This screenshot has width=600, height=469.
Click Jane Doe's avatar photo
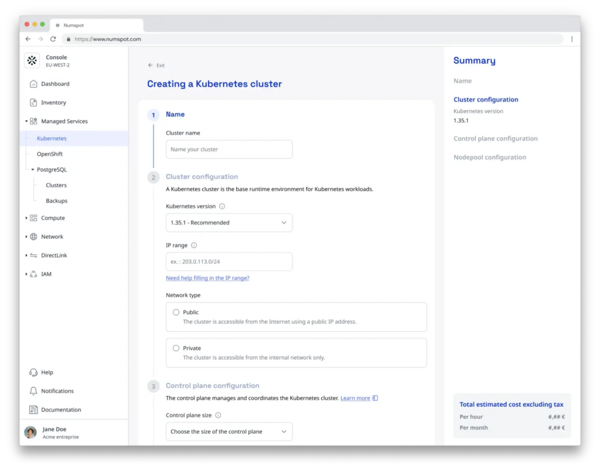tap(30, 432)
